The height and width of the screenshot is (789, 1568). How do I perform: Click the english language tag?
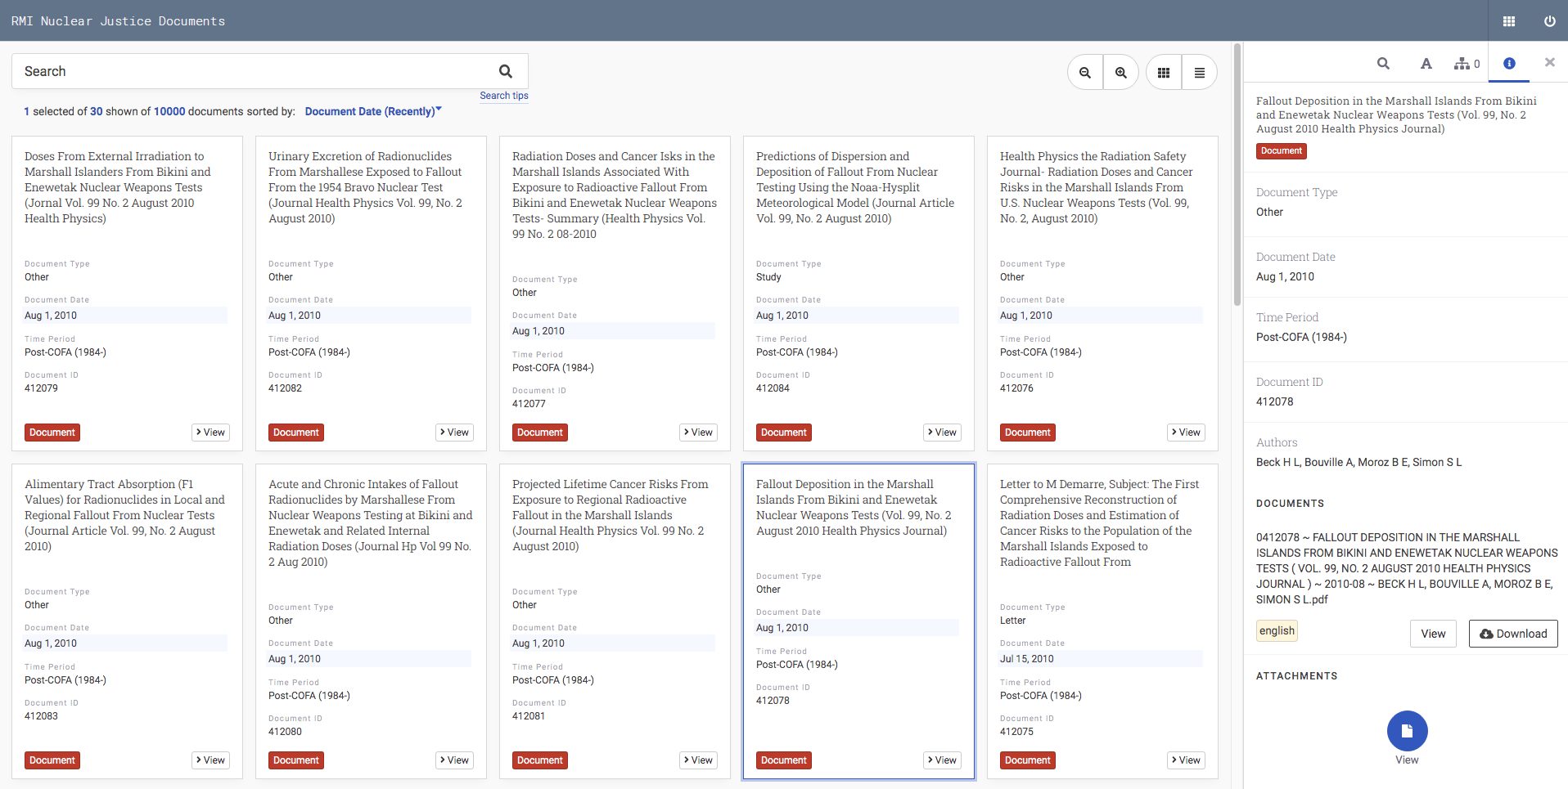[1277, 631]
